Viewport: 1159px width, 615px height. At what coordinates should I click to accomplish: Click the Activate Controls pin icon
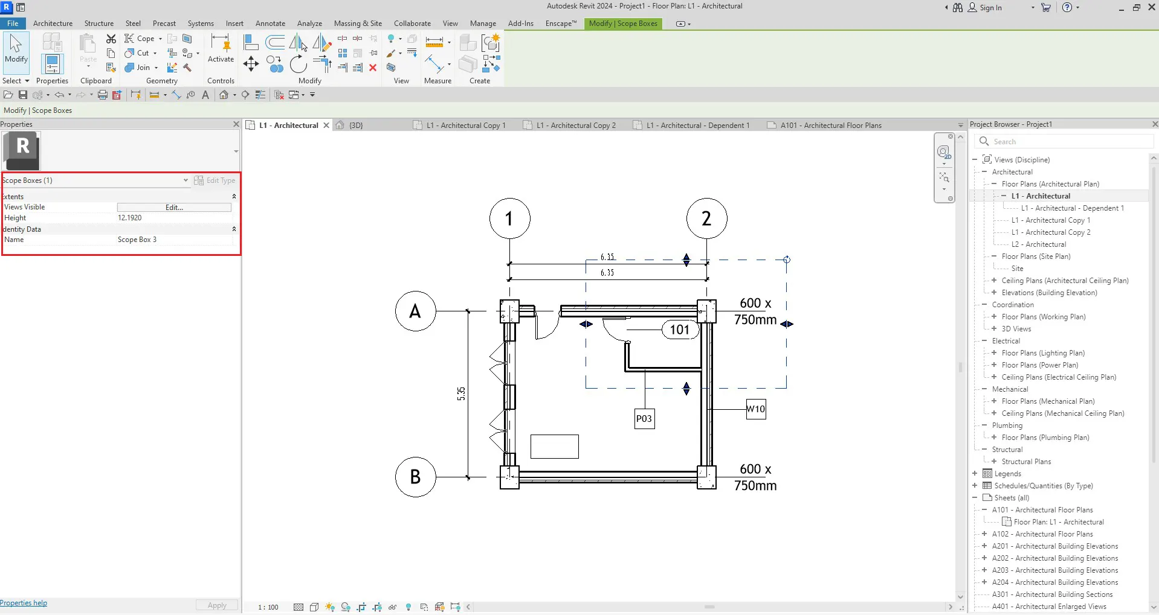(x=221, y=44)
